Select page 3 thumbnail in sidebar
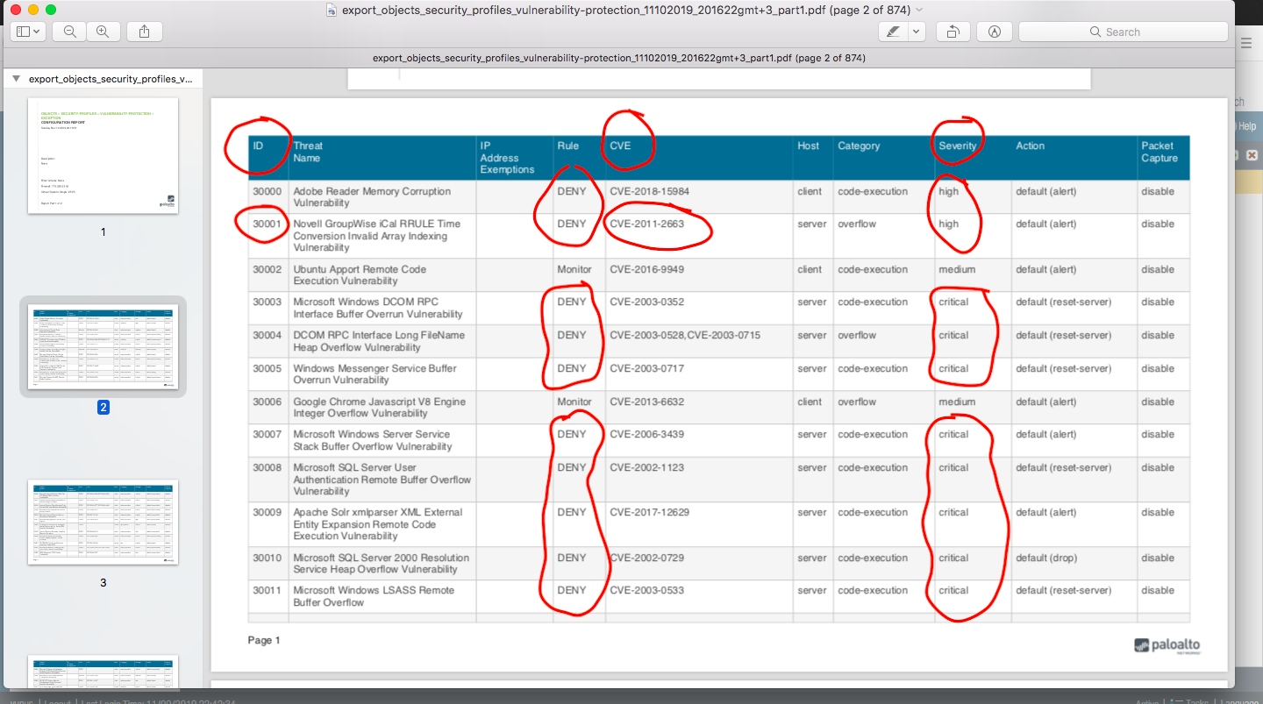 [103, 523]
